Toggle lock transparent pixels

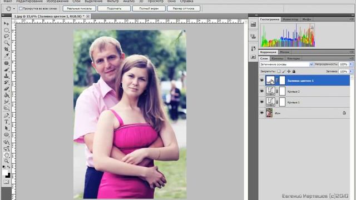[279, 72]
